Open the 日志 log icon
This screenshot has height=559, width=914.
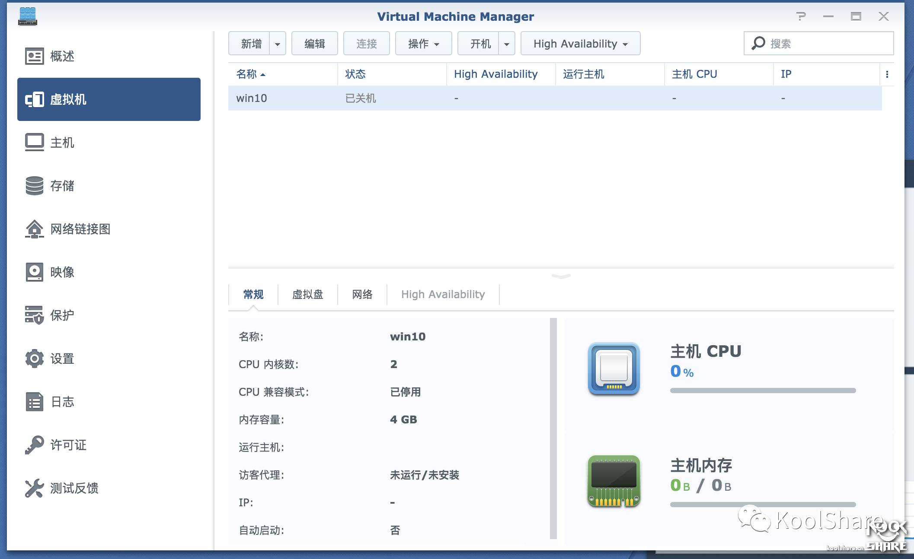coord(34,402)
